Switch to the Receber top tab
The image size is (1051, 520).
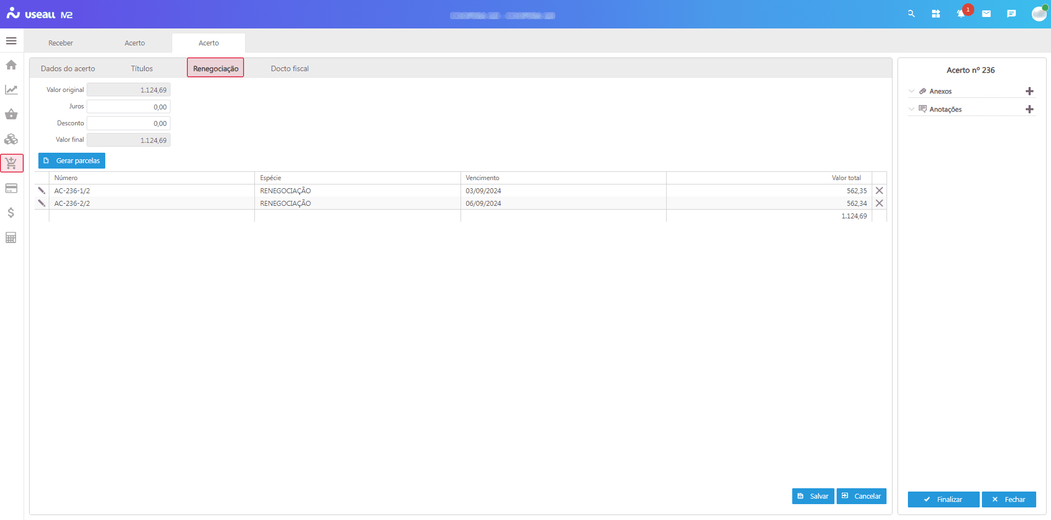coord(60,43)
